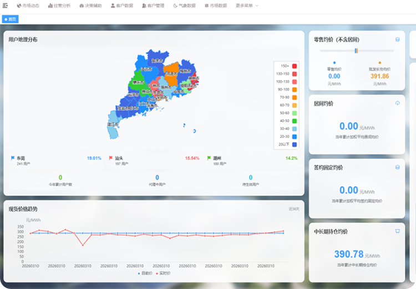416x289 pixels.
Task: Click the 用户地理分布 panel title
Action: tap(23, 39)
